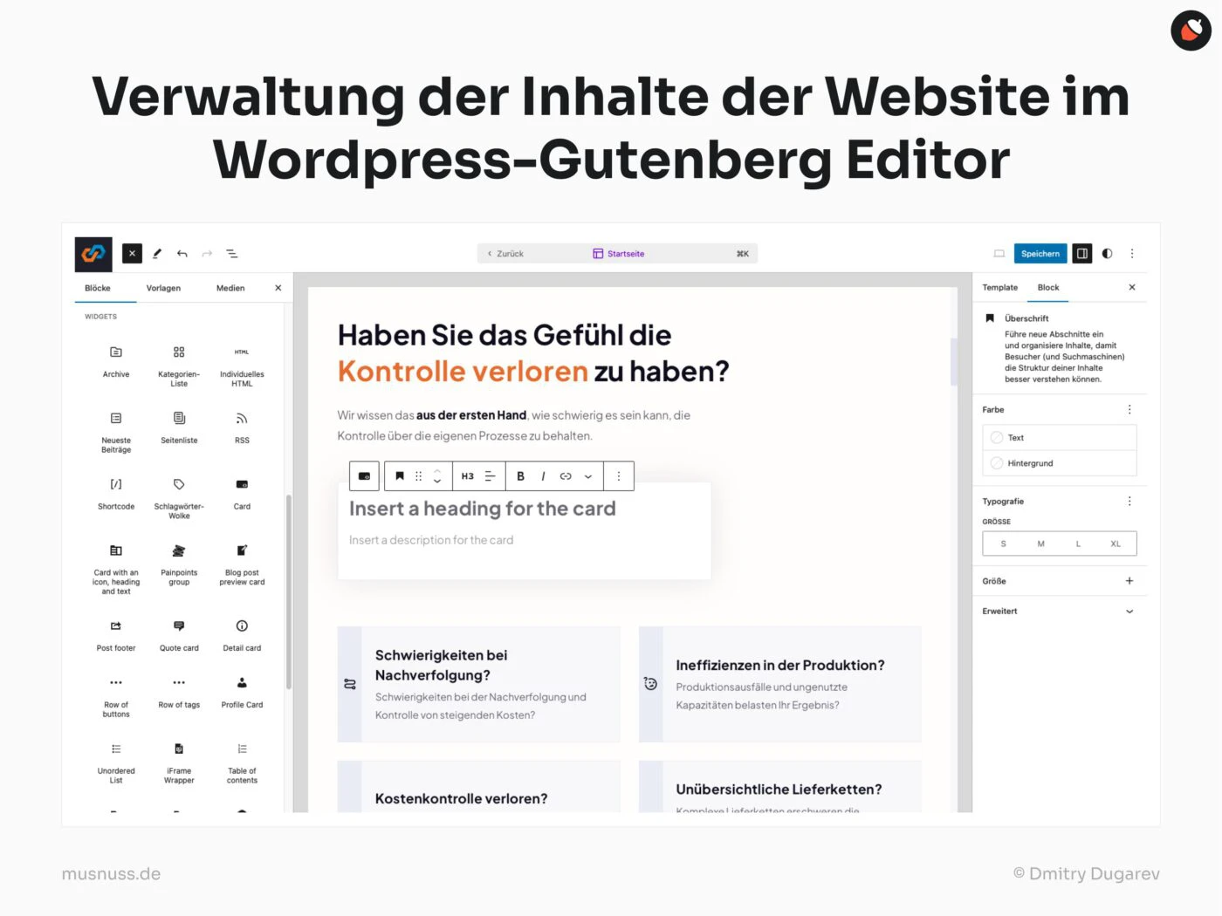The image size is (1222, 916).
Task: Insert the Kategorien-Liste block
Action: tap(179, 366)
